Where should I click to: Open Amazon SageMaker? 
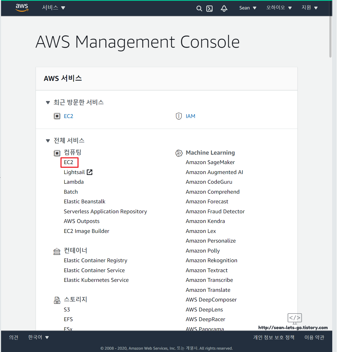[x=210, y=162]
